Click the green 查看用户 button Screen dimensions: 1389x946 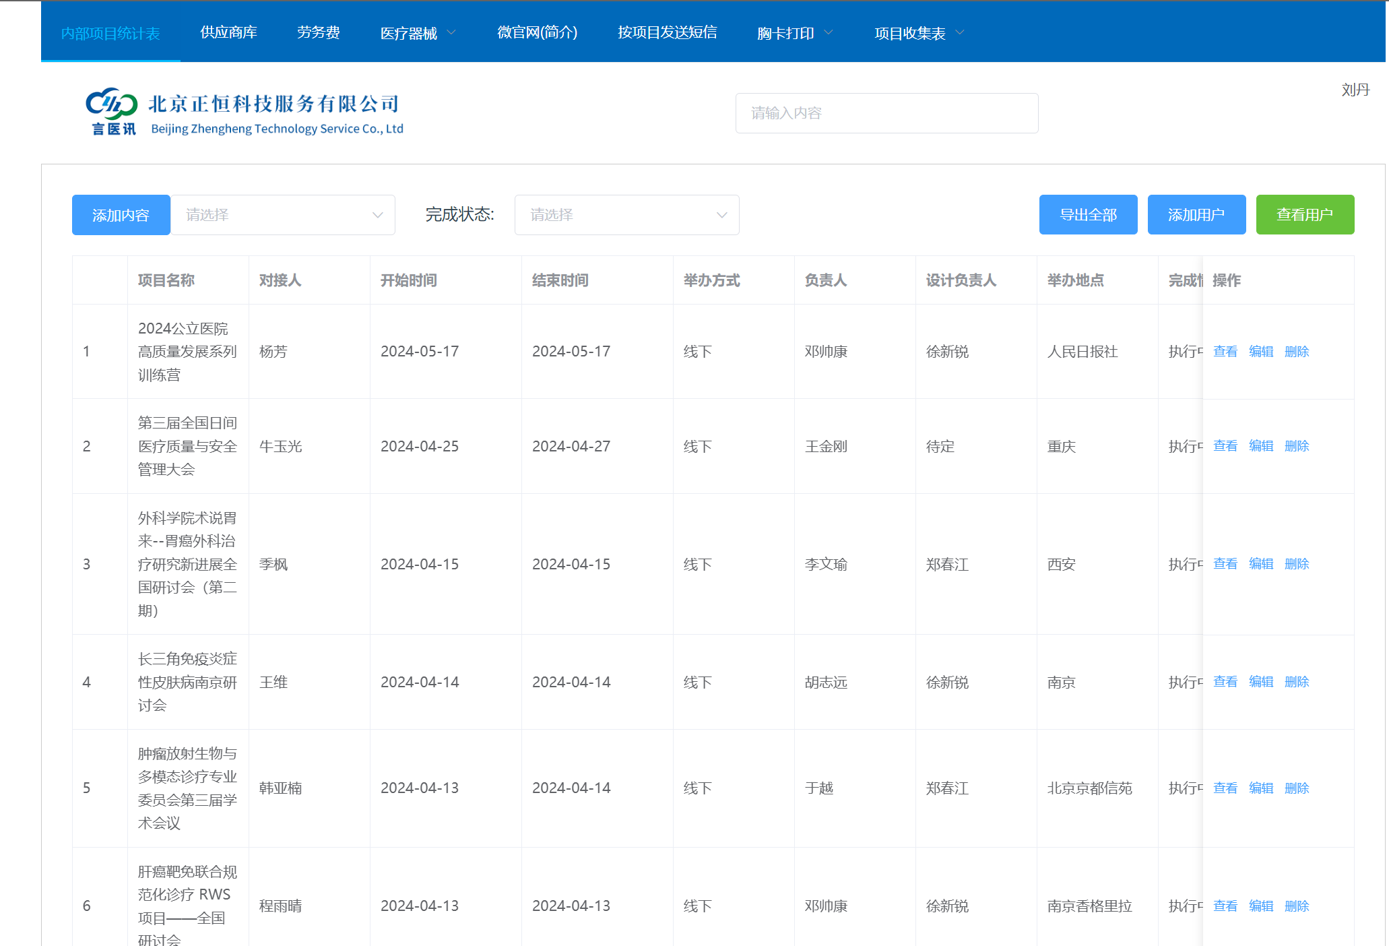click(x=1305, y=215)
